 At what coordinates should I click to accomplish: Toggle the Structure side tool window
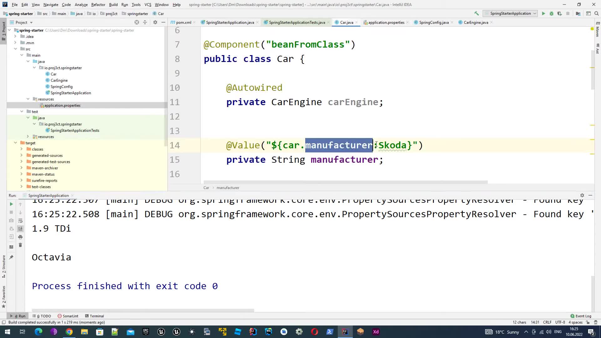click(4, 267)
